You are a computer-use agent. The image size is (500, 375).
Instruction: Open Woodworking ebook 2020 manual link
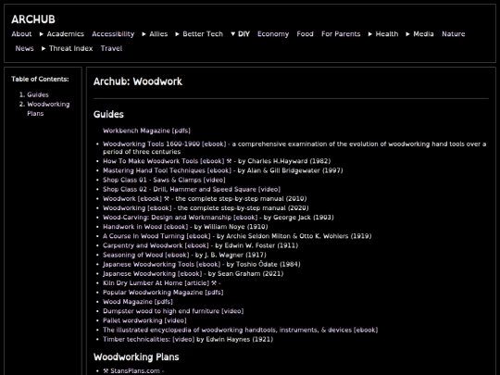[137, 208]
